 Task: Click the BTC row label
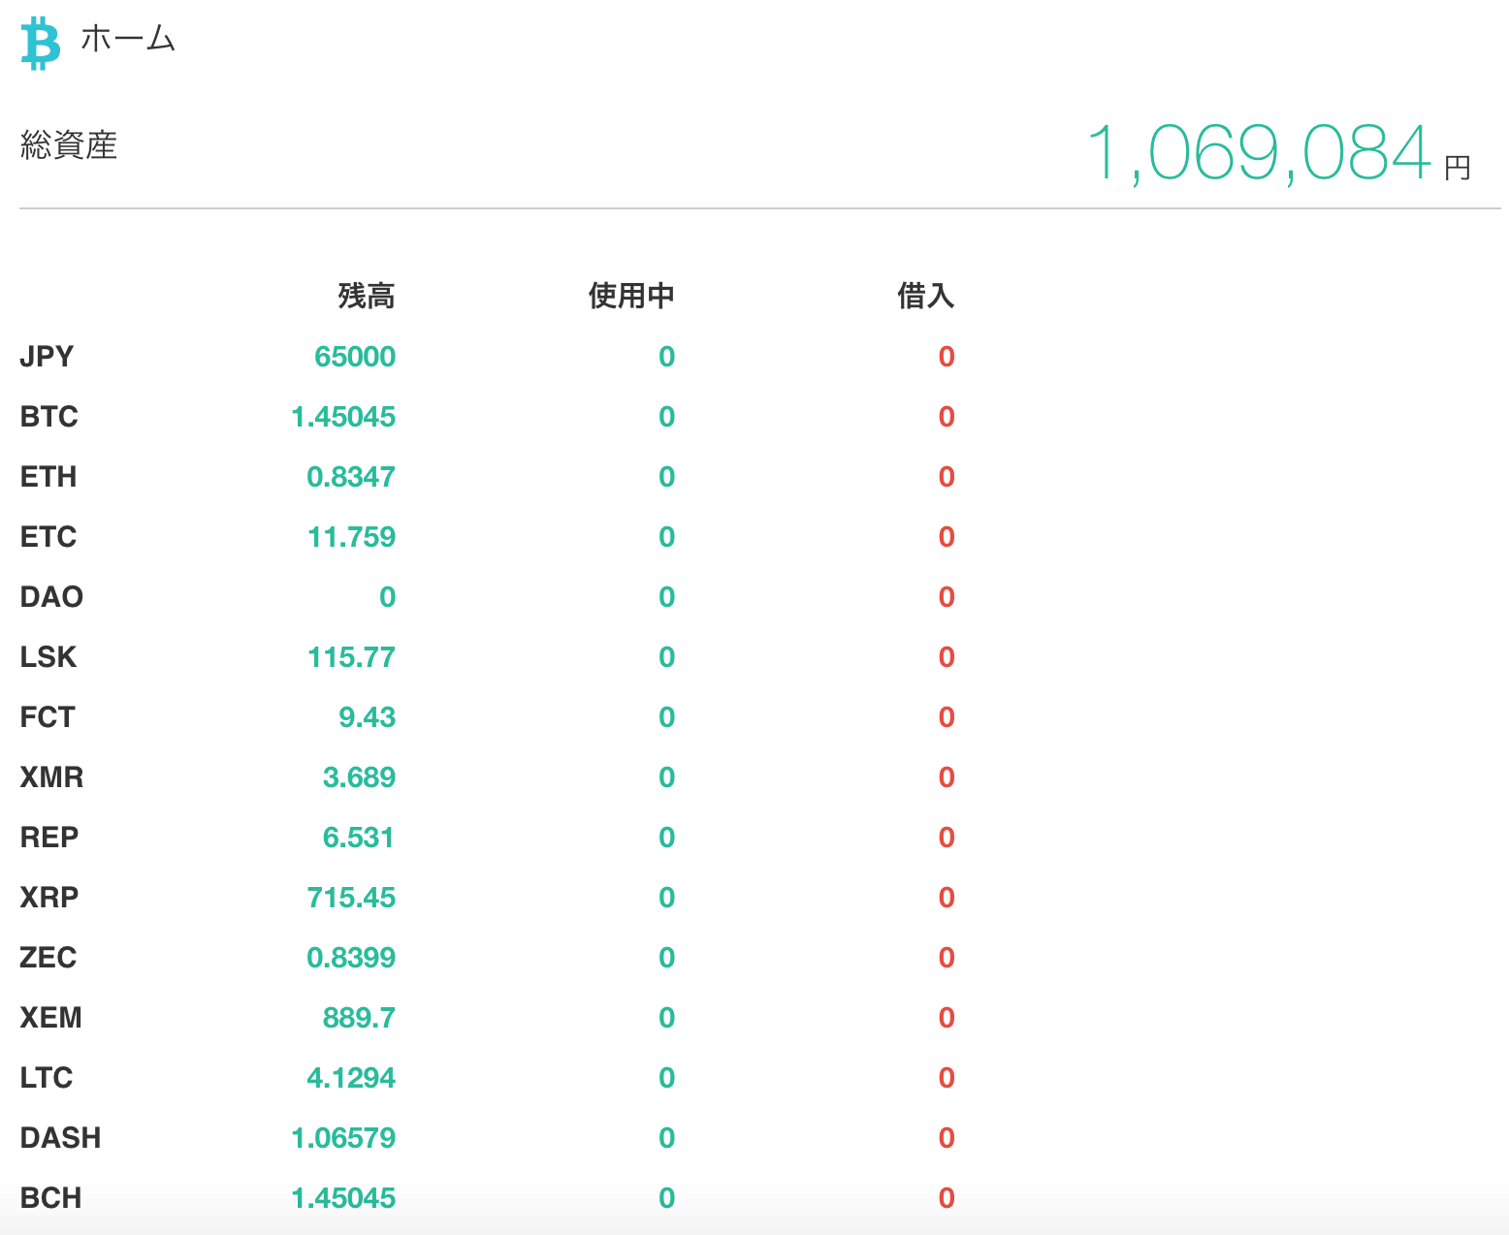[48, 416]
